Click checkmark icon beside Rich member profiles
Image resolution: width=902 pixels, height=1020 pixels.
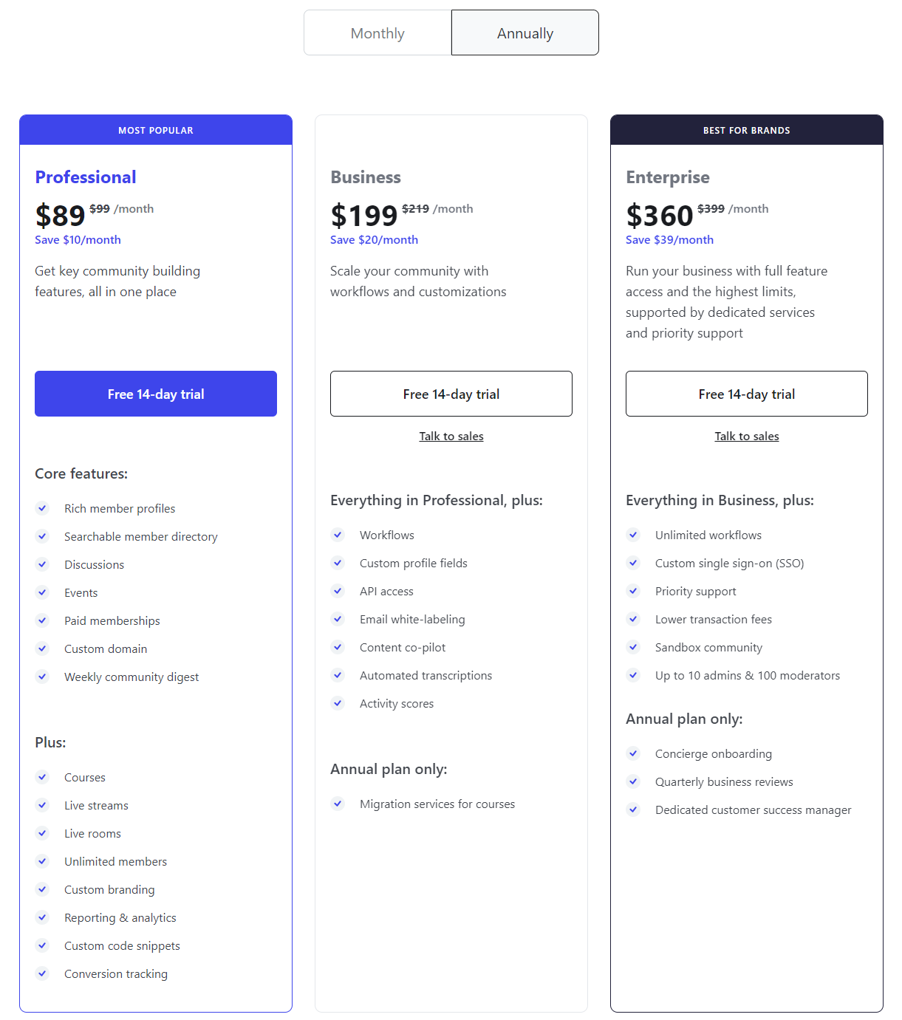42,508
